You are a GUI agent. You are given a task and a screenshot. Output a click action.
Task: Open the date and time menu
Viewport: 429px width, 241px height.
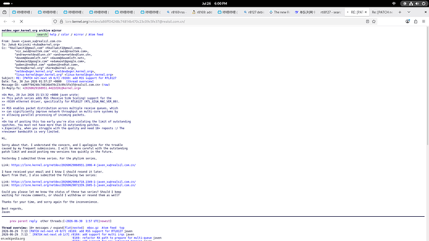214,4
